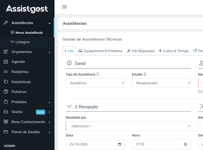Image resolution: width=203 pixels, height=150 pixels.
Task: Click the Agenda calendar icon
Action: click(6, 61)
